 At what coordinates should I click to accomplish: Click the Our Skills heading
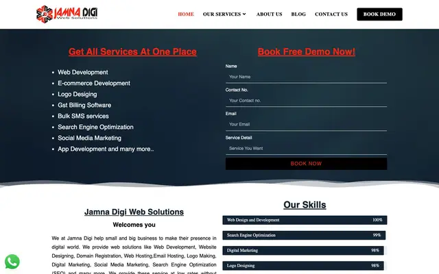point(305,205)
